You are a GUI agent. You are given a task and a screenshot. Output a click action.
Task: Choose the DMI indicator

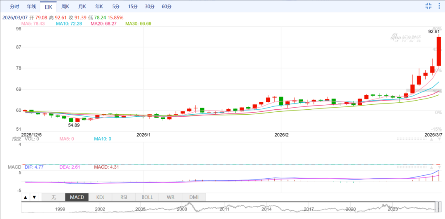point(194,197)
